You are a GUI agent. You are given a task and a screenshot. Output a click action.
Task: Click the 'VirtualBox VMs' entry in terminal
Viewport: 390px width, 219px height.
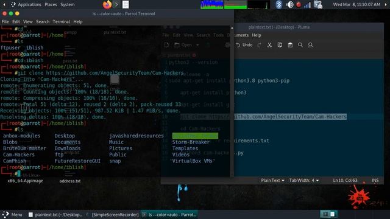pos(193,161)
